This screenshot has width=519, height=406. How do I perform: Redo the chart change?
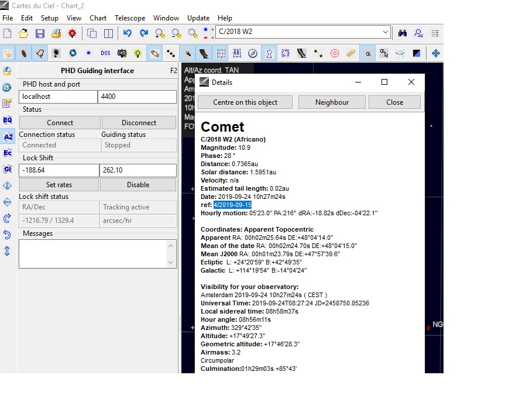pos(144,33)
